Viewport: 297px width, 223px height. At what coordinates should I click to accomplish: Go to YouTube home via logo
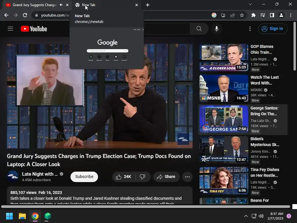[34, 29]
